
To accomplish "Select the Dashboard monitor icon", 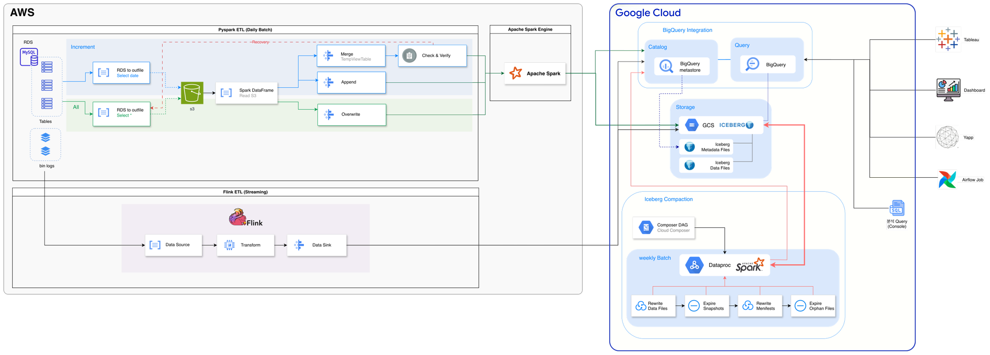I will (948, 90).
